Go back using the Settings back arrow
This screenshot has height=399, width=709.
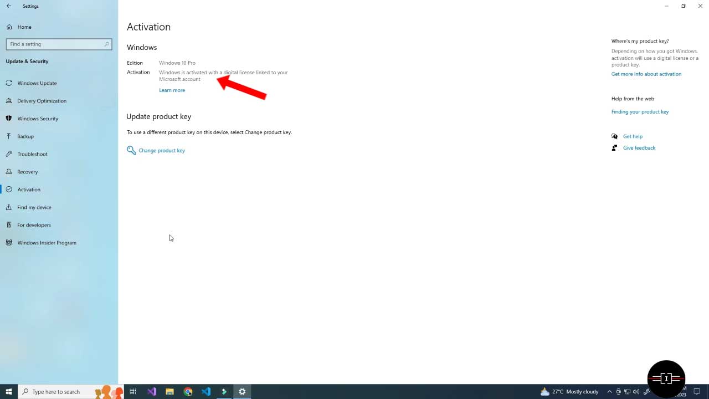(x=8, y=6)
